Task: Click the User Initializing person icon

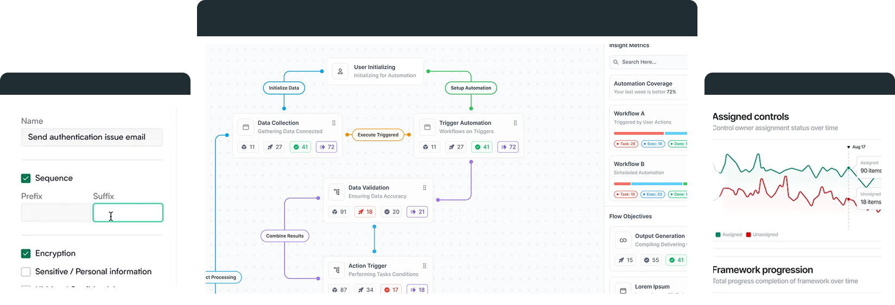Action: point(340,72)
